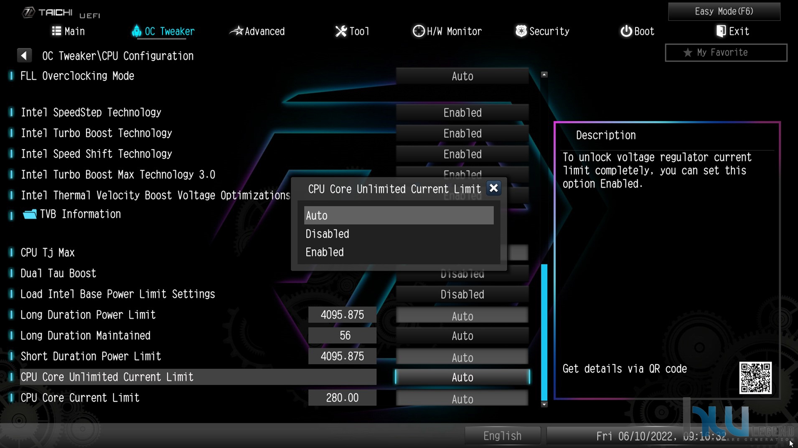Click the scrollbar up arrow
Viewport: 798px width, 448px height.
pyautogui.click(x=544, y=75)
